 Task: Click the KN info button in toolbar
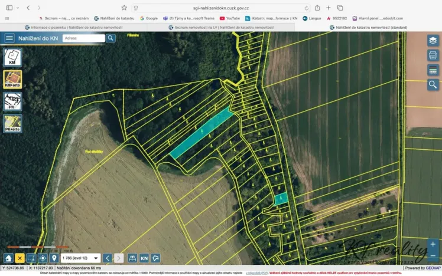pyautogui.click(x=144, y=258)
